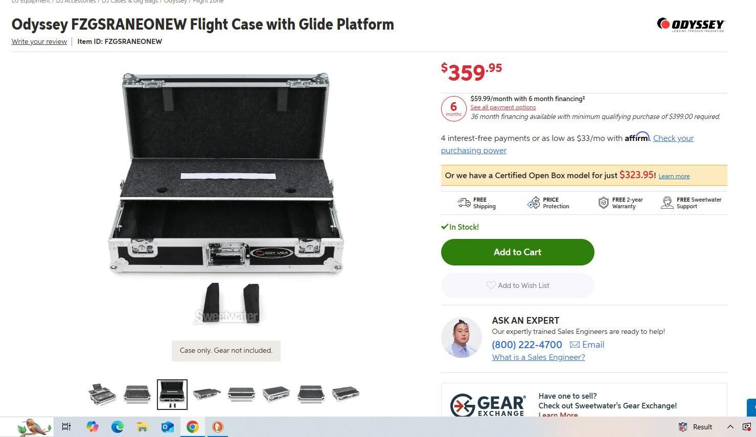Open the Certified Open Box Learn more link
The height and width of the screenshot is (437, 756).
[674, 176]
